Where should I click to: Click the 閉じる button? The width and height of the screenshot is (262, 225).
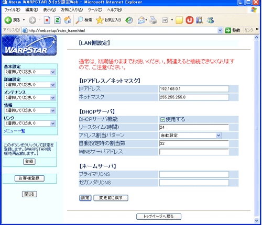point(29,194)
